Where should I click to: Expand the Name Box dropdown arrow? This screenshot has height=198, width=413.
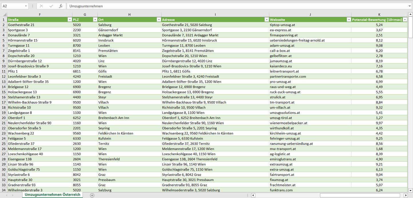click(x=26, y=6)
